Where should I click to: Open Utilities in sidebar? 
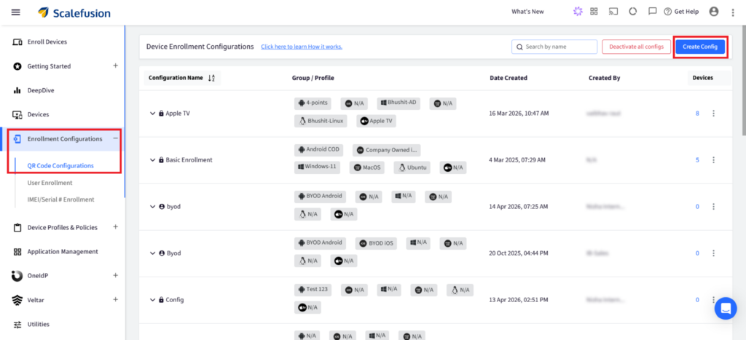coord(39,324)
